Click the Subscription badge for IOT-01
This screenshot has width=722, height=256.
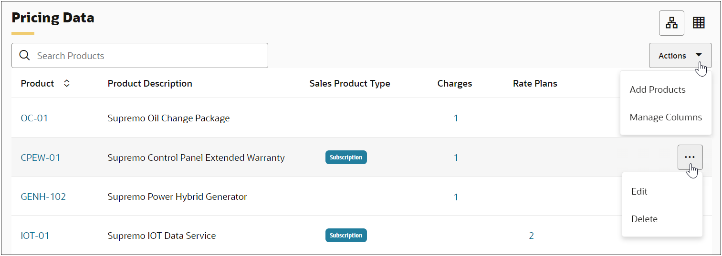(346, 236)
